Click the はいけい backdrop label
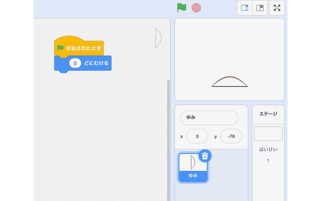321x201 pixels. [268, 149]
